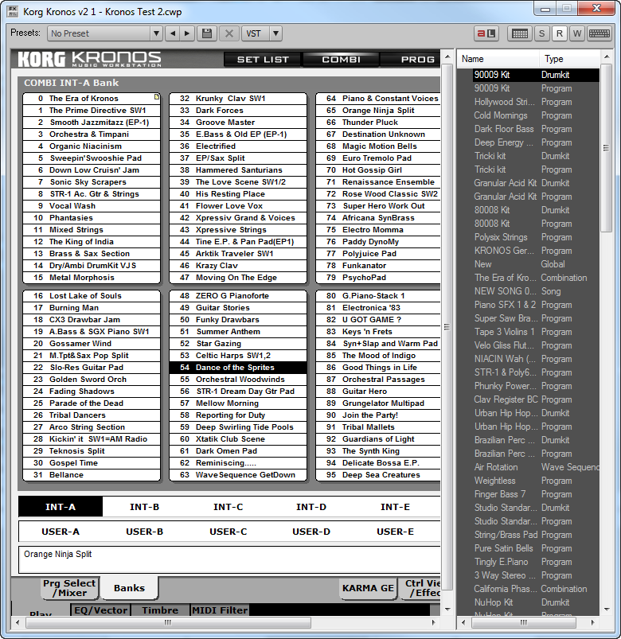The width and height of the screenshot is (621, 639).
Task: Open the keyboard grid icon in toolbar
Action: (x=519, y=33)
